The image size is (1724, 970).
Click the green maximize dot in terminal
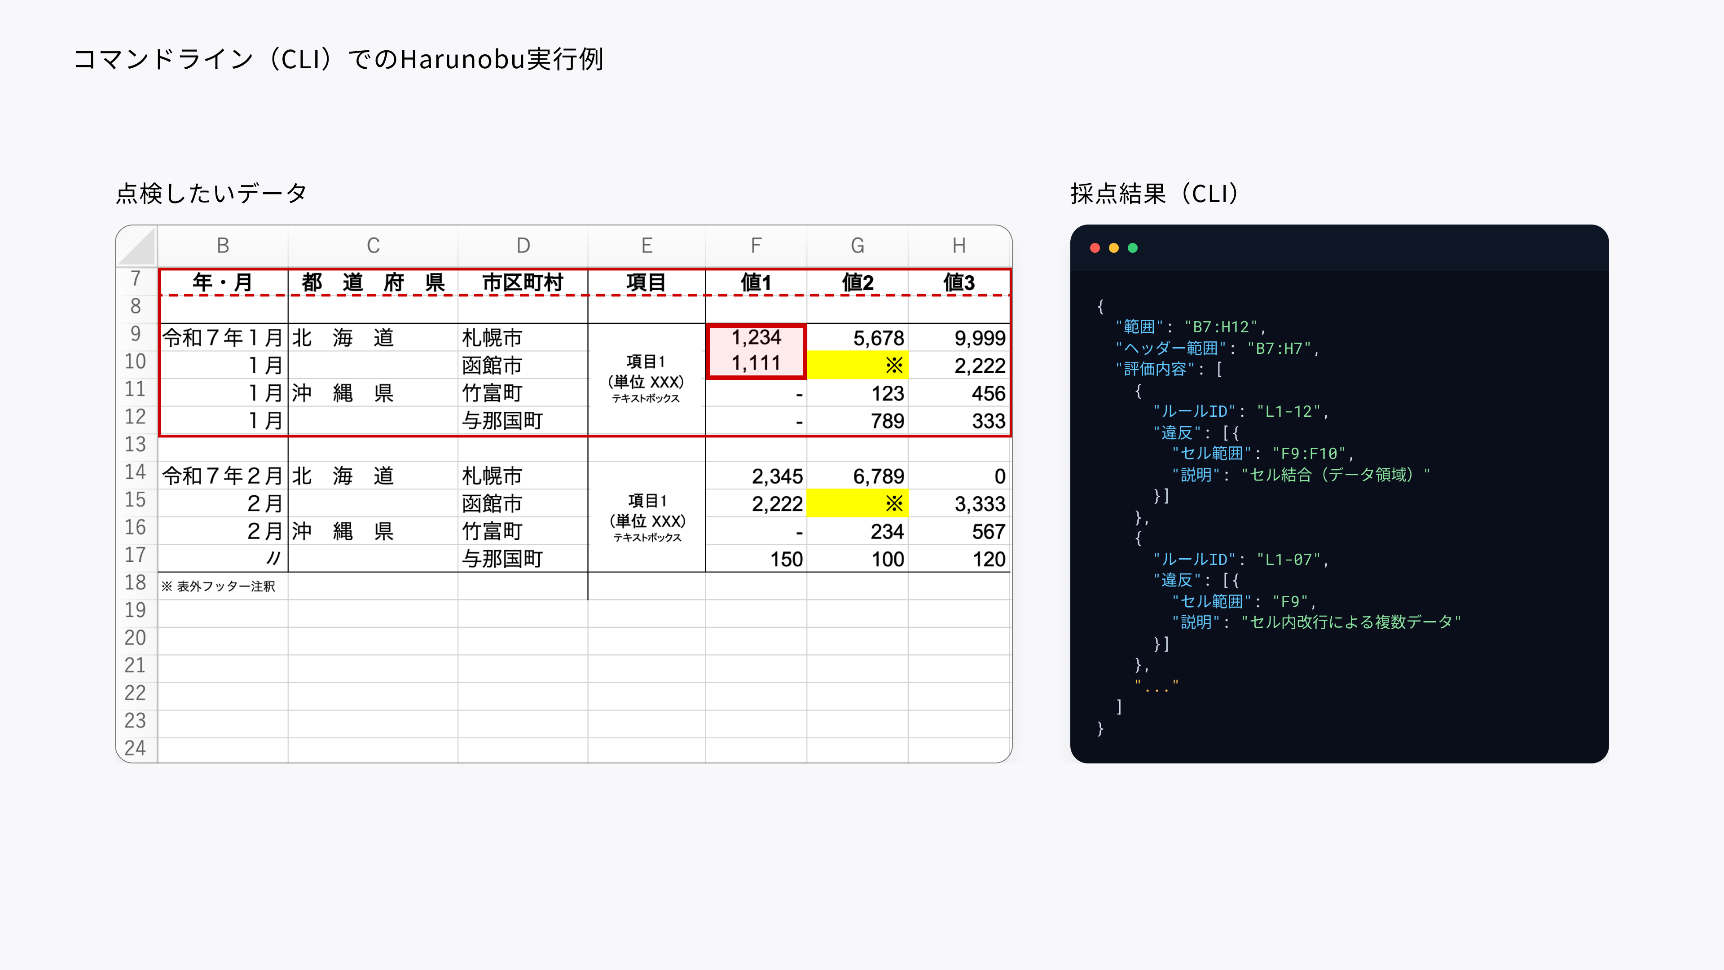(1132, 248)
